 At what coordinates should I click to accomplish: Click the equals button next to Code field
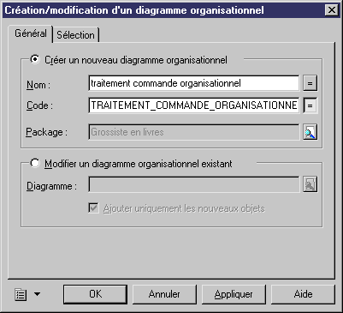coord(310,105)
